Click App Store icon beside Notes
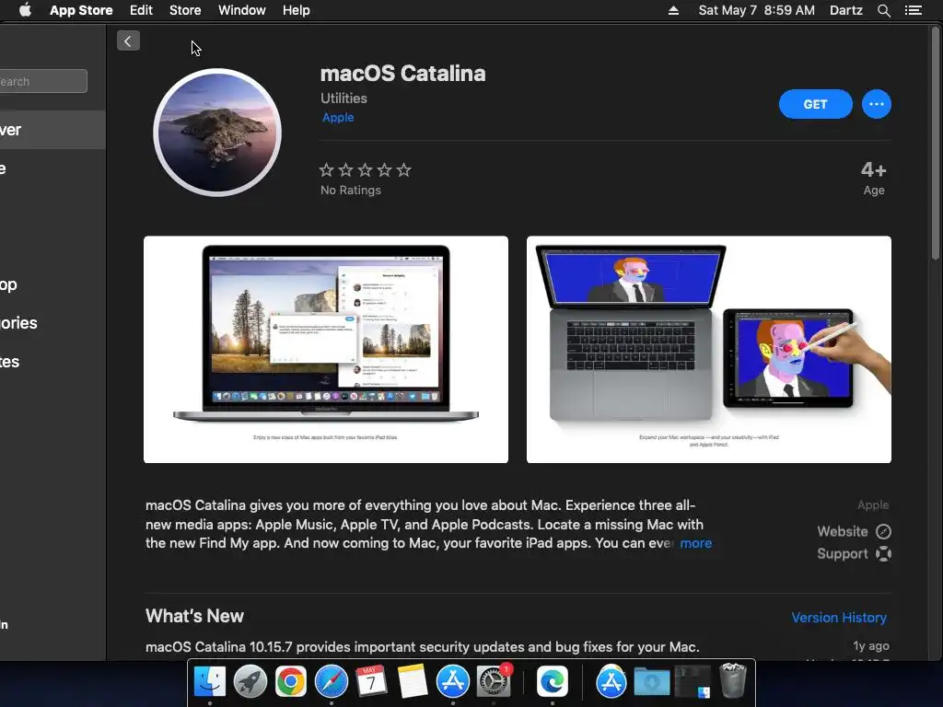Screen dimensions: 943x707 click(x=452, y=681)
